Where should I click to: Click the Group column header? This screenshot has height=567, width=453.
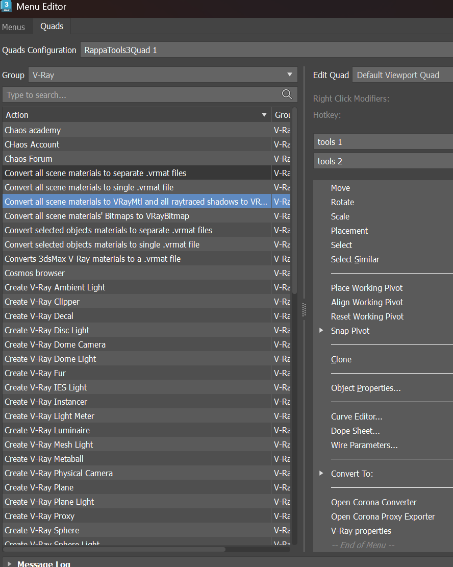[x=282, y=115]
